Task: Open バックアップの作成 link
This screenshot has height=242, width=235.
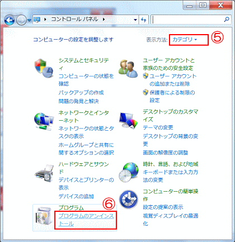Action: (x=81, y=93)
